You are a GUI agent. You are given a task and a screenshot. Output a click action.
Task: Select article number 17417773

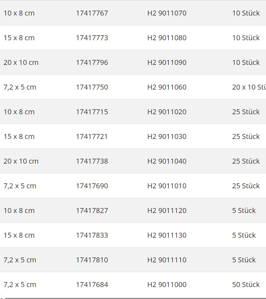(x=92, y=38)
